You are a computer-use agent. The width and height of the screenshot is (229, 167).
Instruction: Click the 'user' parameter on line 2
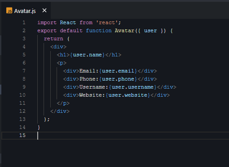(x=150, y=31)
